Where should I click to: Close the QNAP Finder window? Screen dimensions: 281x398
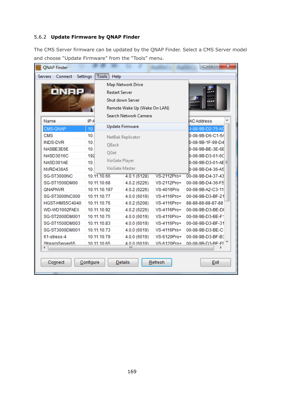pyautogui.click(x=228, y=66)
